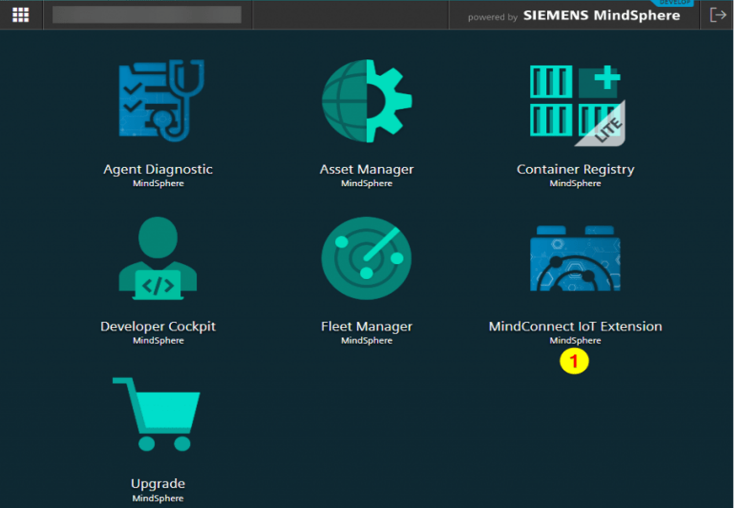The height and width of the screenshot is (508, 734).
Task: Open the Upgrade shopping cart icon
Action: coord(158,414)
